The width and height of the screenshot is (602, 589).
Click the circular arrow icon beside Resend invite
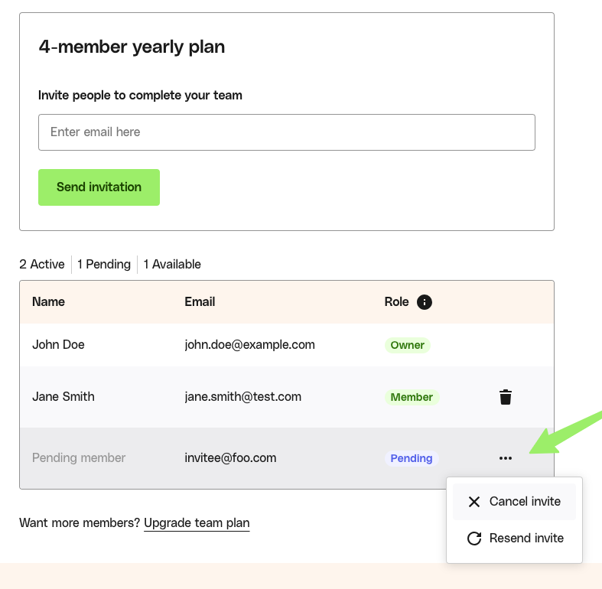pos(474,539)
